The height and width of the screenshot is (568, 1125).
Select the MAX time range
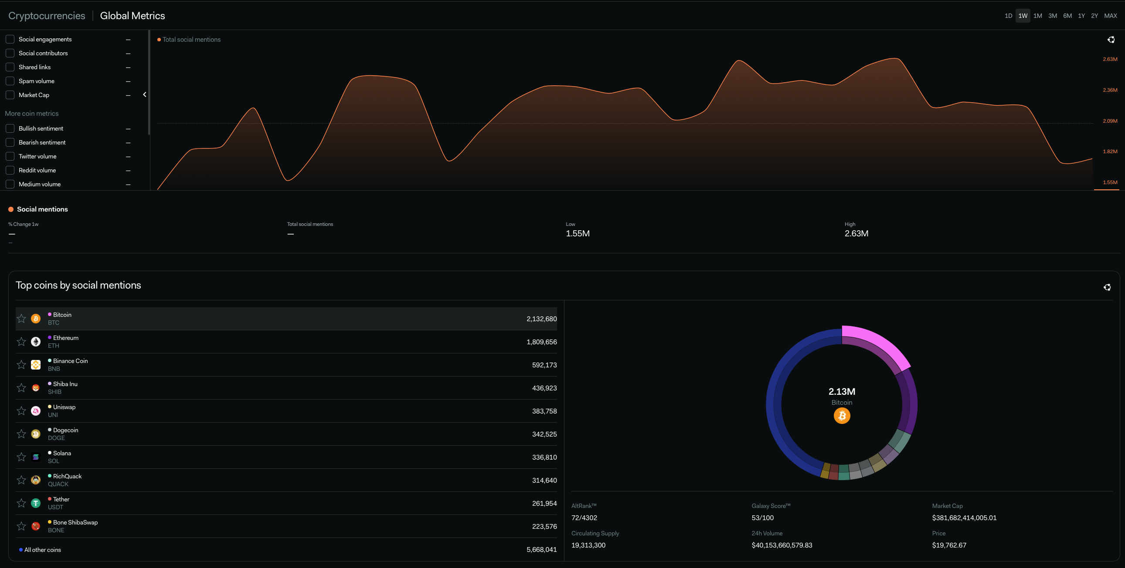(1110, 16)
